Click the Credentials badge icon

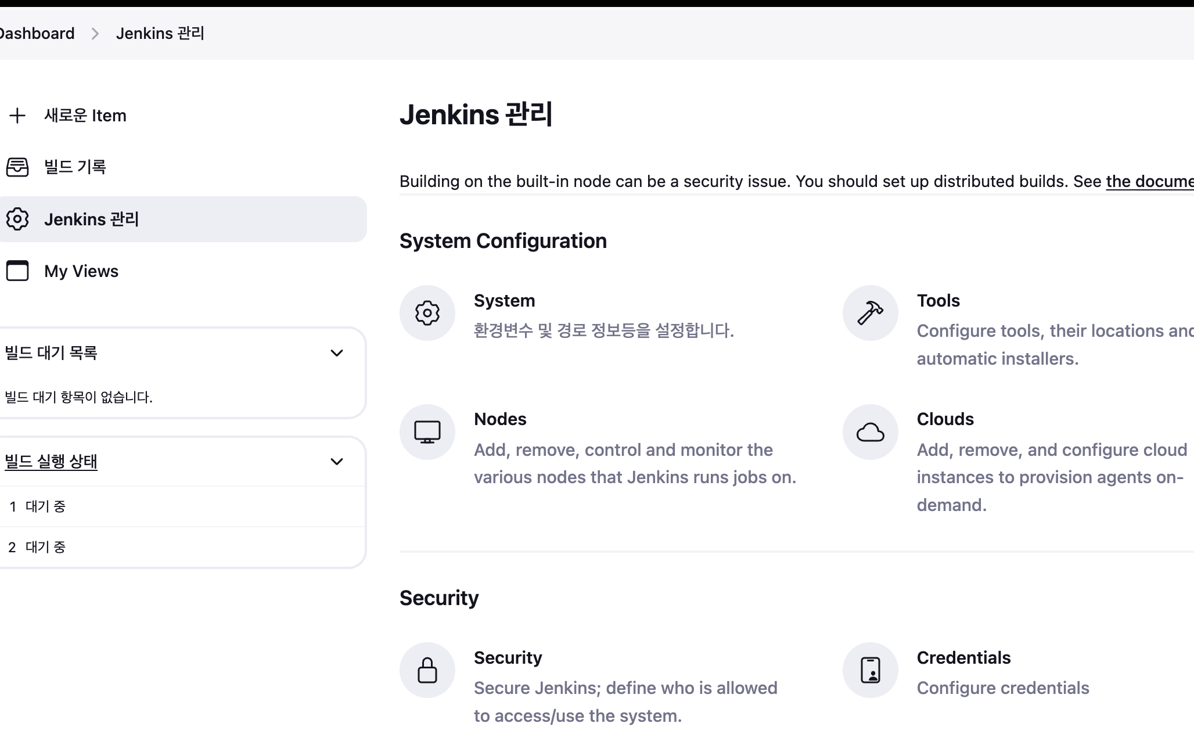coord(871,670)
